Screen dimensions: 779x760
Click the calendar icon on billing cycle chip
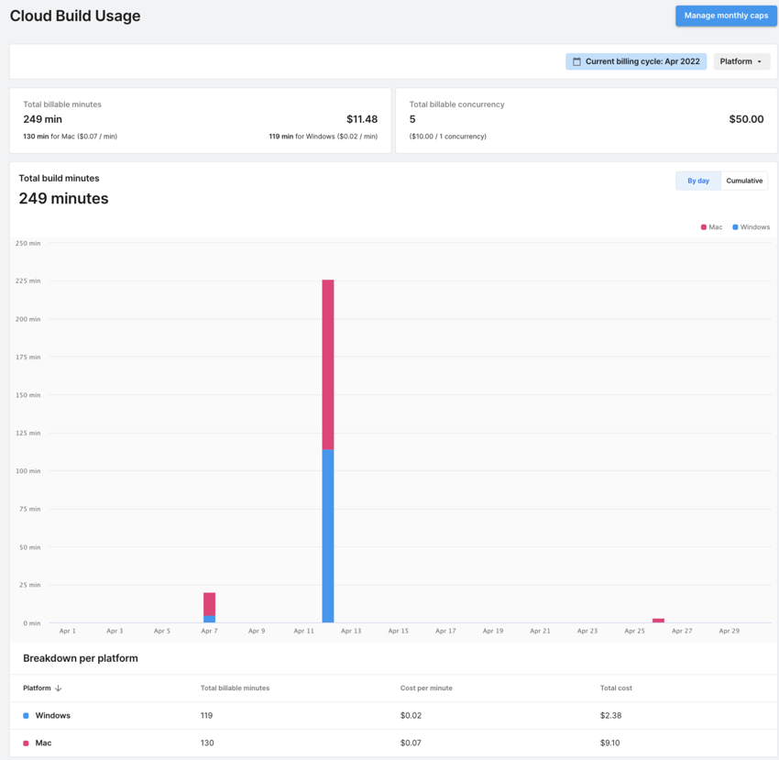point(576,61)
